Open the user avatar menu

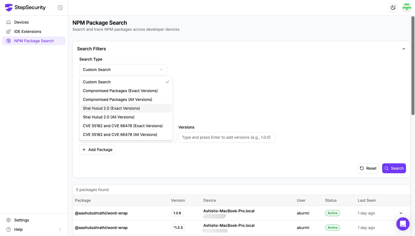[406, 8]
